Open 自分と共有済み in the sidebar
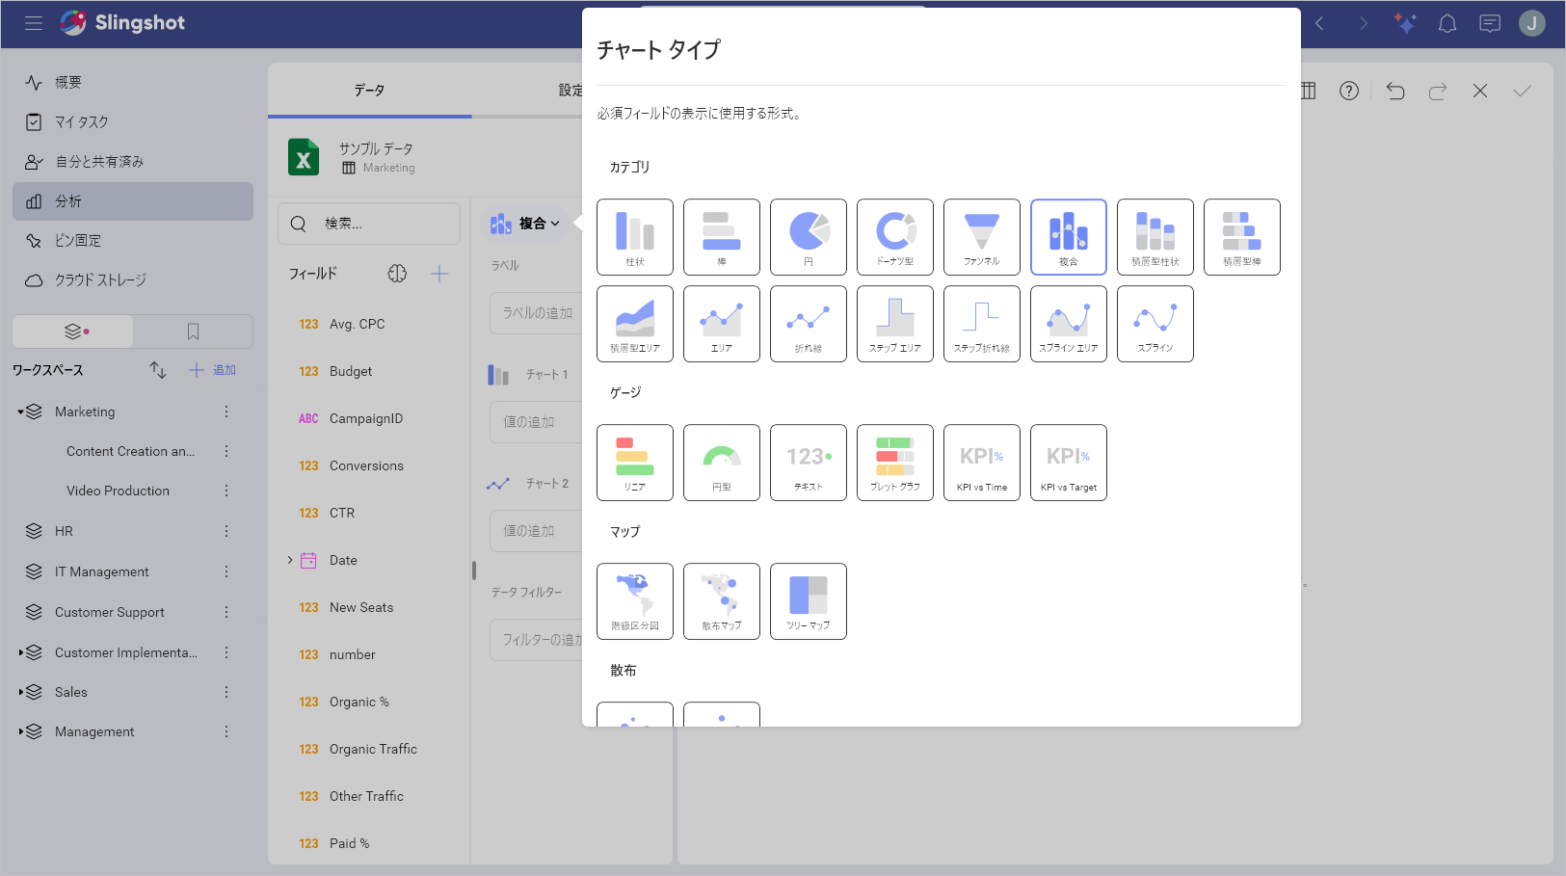The width and height of the screenshot is (1566, 876). point(133,162)
